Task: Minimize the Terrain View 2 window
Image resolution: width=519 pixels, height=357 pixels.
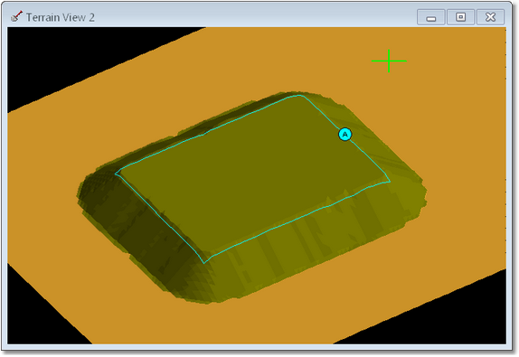Action: (430, 17)
